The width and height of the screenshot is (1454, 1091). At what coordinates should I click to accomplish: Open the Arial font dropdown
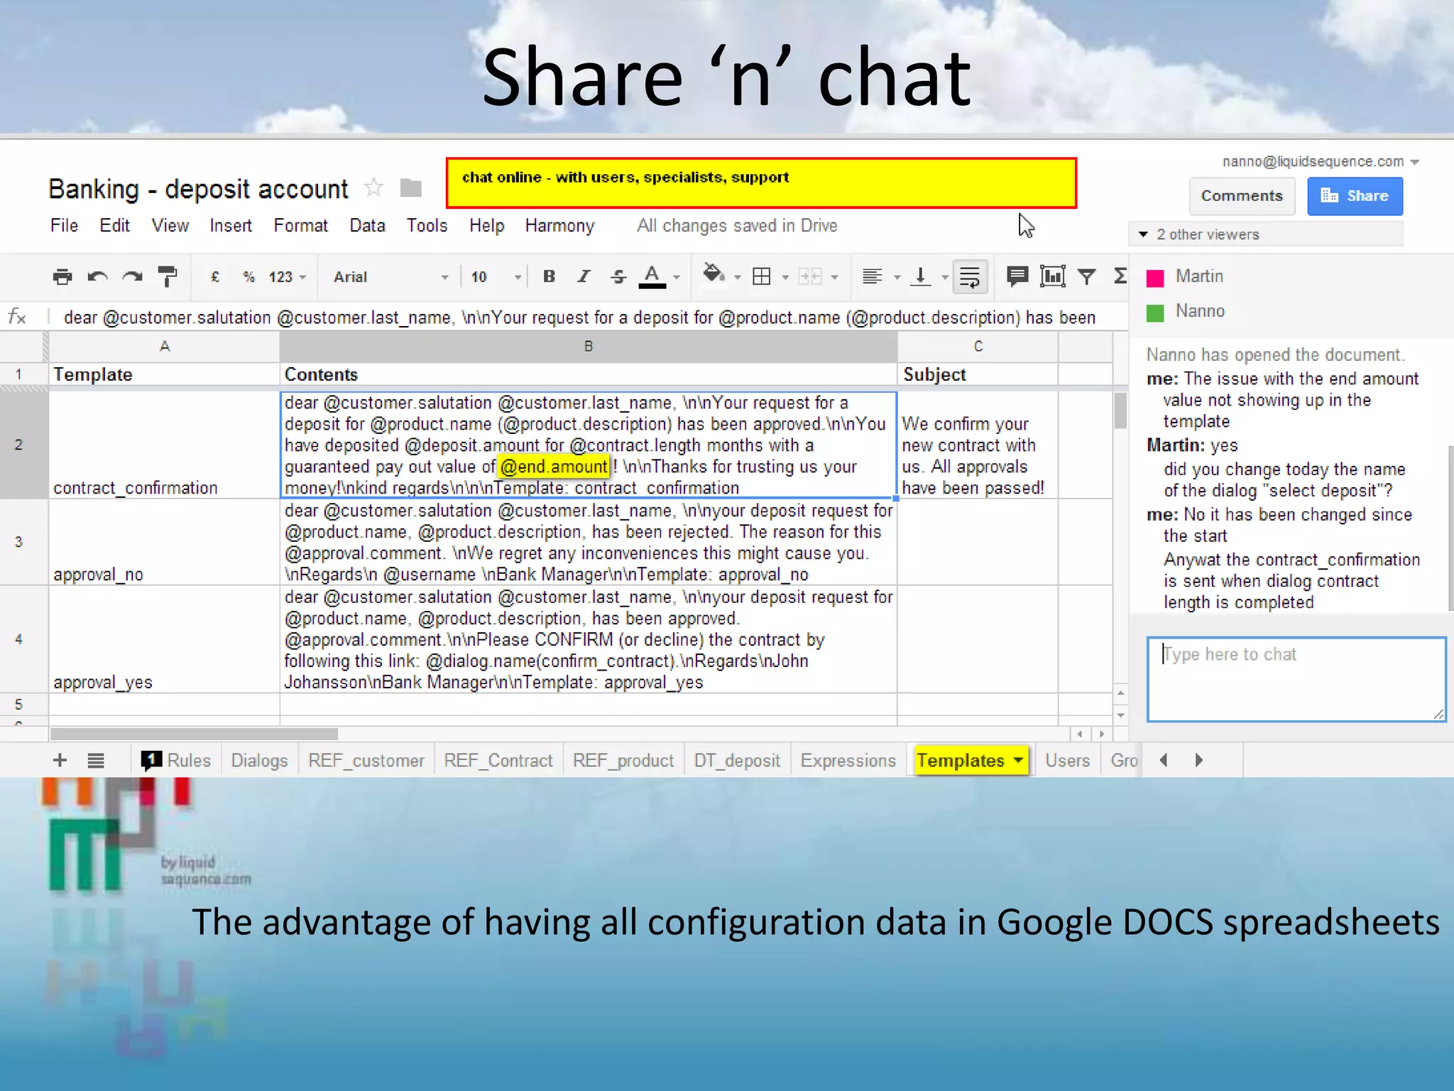coord(390,277)
